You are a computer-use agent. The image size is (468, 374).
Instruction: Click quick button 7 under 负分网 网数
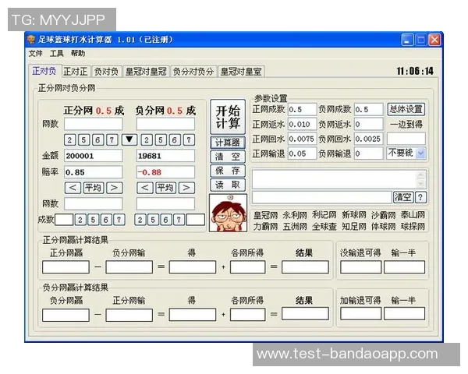[x=189, y=140]
